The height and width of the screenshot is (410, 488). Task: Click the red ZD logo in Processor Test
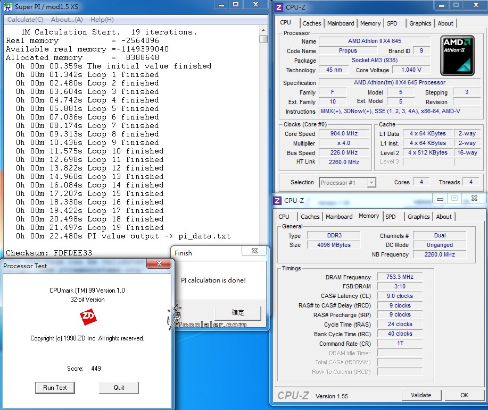pyautogui.click(x=88, y=317)
